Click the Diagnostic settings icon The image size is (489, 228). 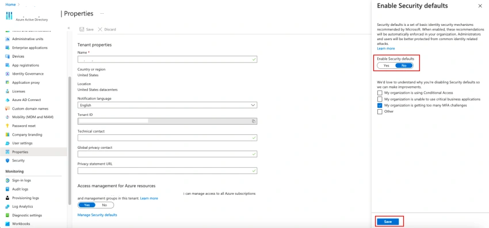7,215
